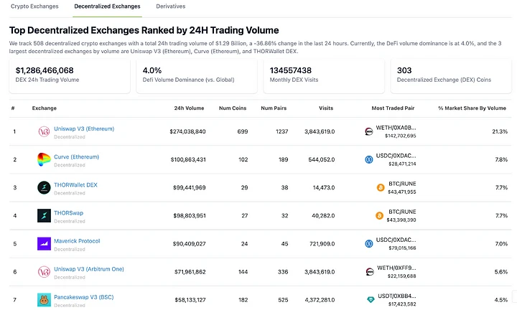Screen dimensions: 517x310
Task: Sort by the 24h Volume column header
Action: pyautogui.click(x=189, y=108)
